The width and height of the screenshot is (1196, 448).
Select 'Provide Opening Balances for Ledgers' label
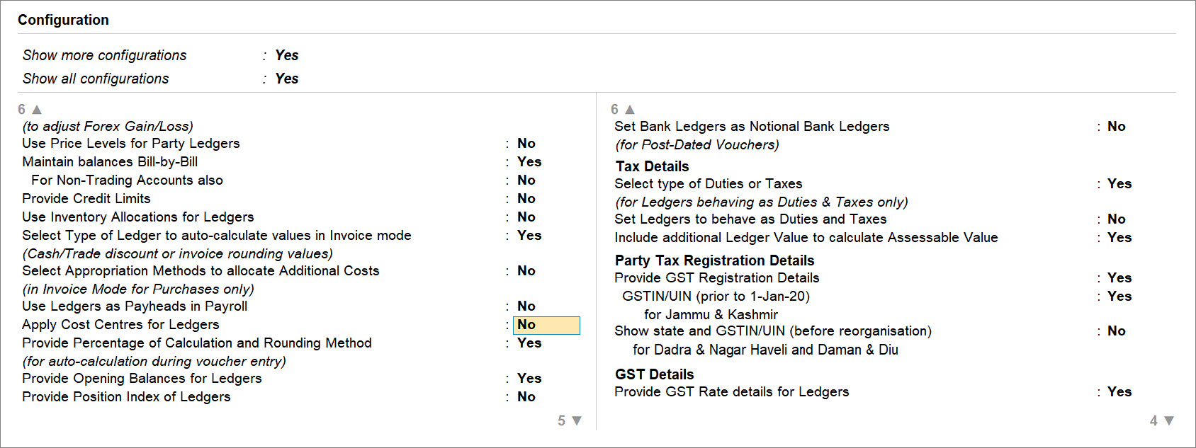(142, 379)
